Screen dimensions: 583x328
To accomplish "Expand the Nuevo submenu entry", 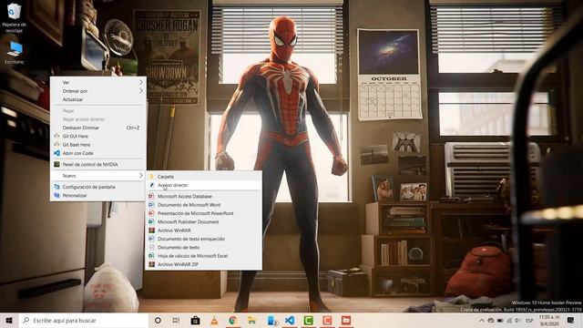I will pyautogui.click(x=97, y=176).
